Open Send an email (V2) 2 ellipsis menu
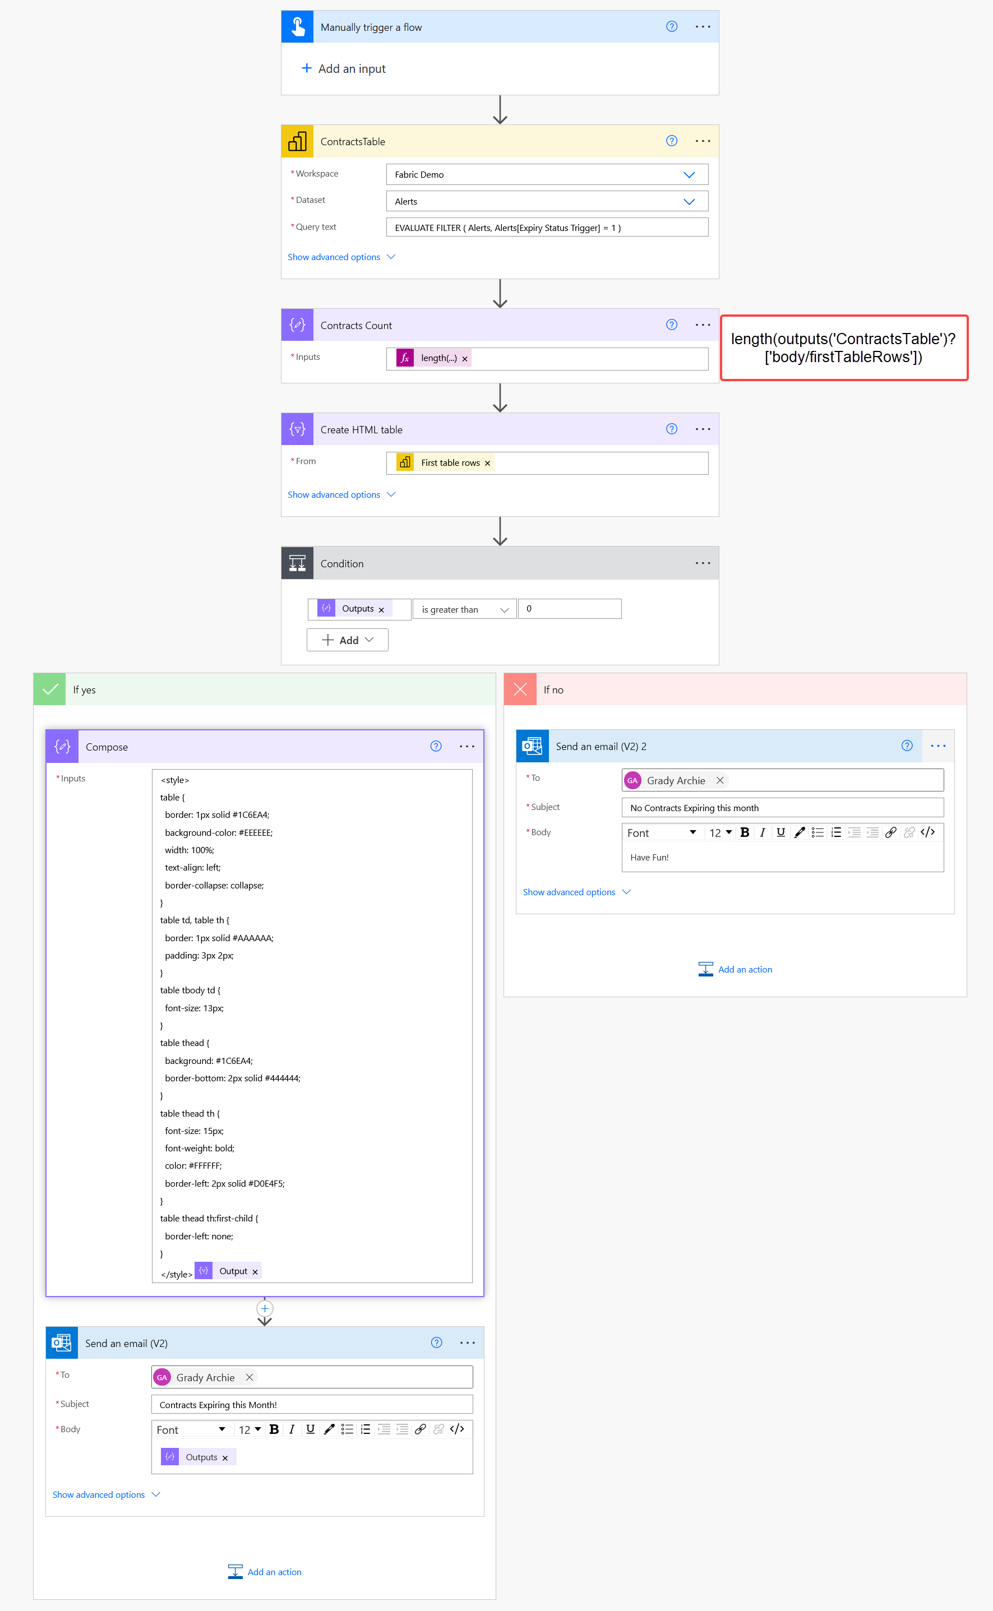The height and width of the screenshot is (1611, 993). pyautogui.click(x=938, y=746)
